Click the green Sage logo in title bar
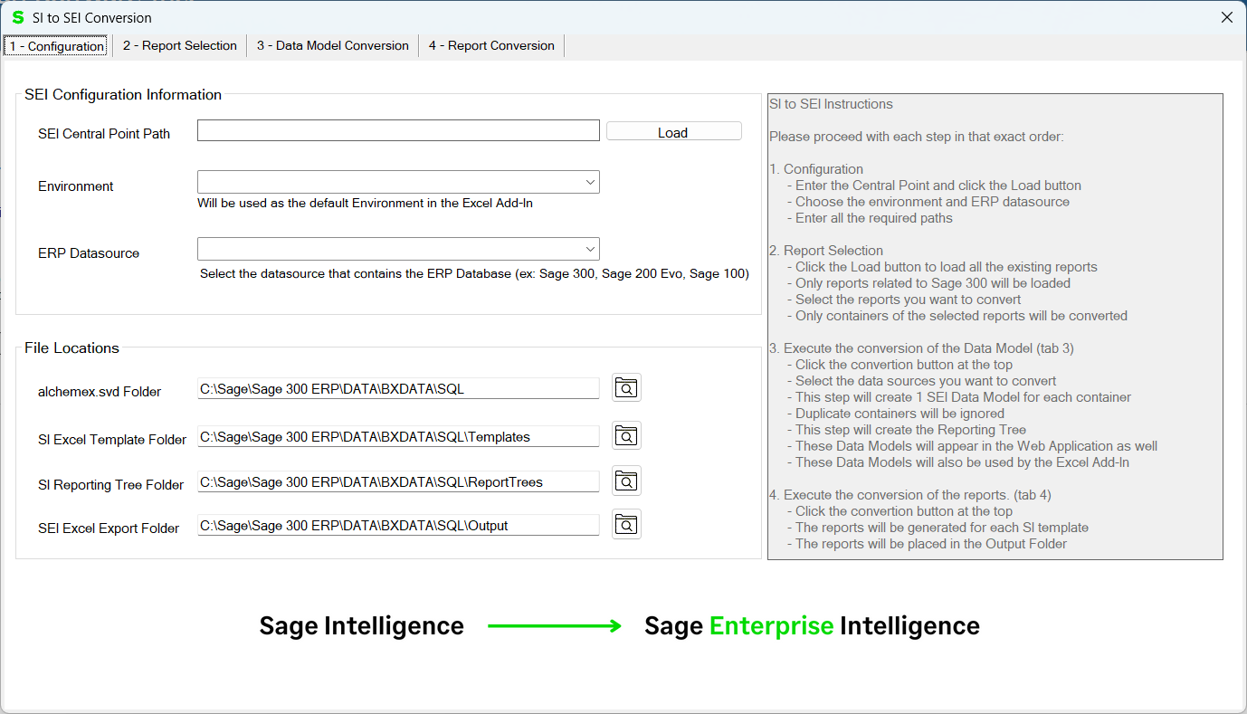Viewport: 1247px width, 714px height. click(x=17, y=17)
